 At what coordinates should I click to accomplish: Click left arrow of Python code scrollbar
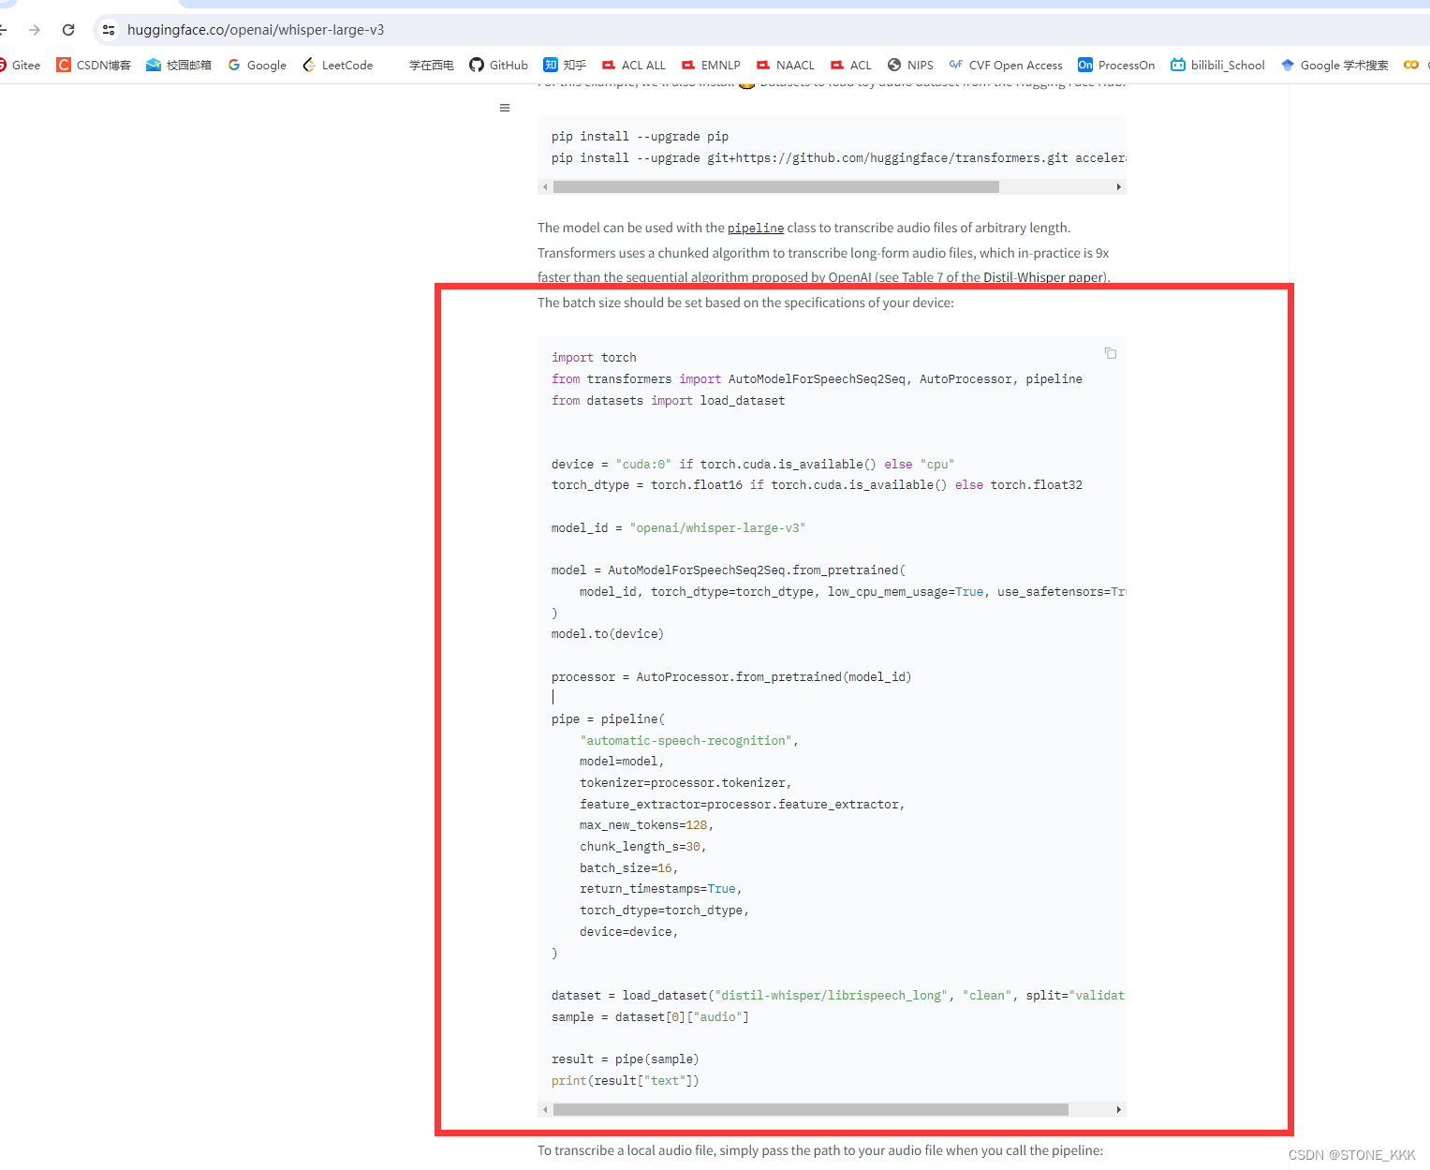545,1109
